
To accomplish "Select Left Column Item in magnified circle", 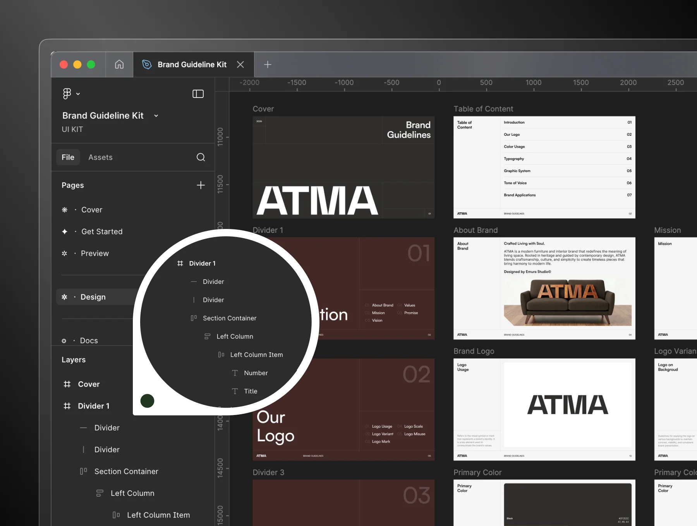I will pyautogui.click(x=256, y=355).
